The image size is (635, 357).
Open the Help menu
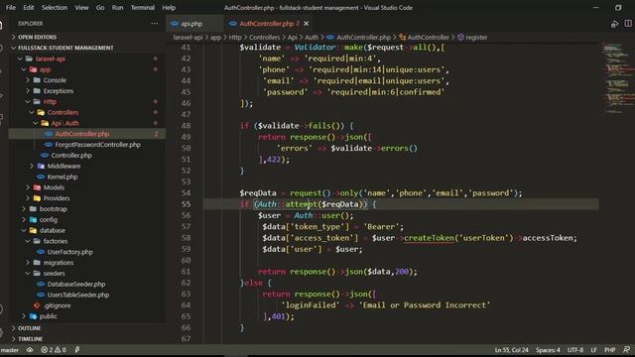click(x=169, y=7)
